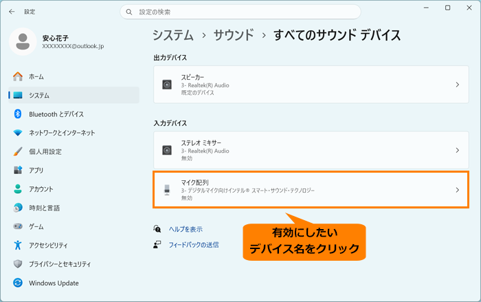Image resolution: width=481 pixels, height=302 pixels.
Task: Minimize the settings window
Action: click(426, 8)
